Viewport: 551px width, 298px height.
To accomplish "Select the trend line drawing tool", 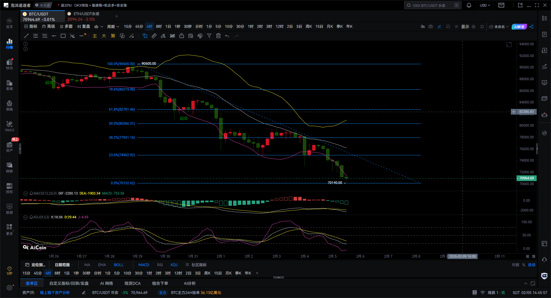I will [26, 36].
